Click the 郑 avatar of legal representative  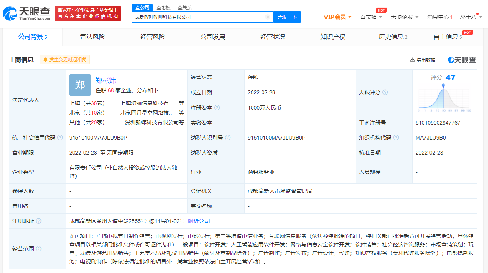point(80,85)
